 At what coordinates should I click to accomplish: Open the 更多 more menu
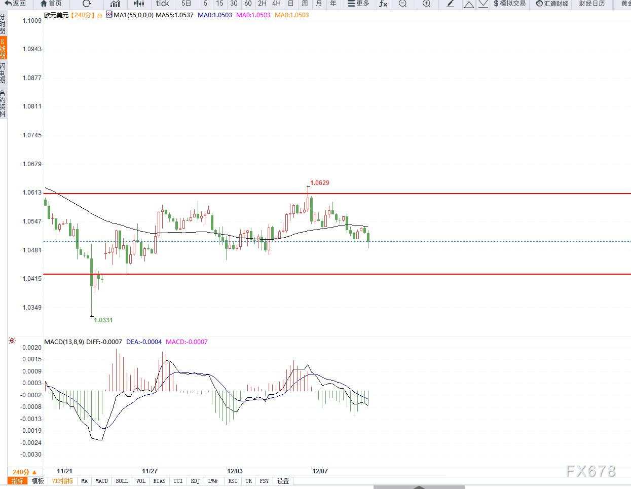[x=358, y=4]
